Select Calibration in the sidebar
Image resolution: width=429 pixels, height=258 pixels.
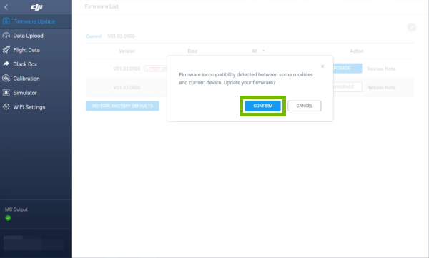pyautogui.click(x=36, y=78)
